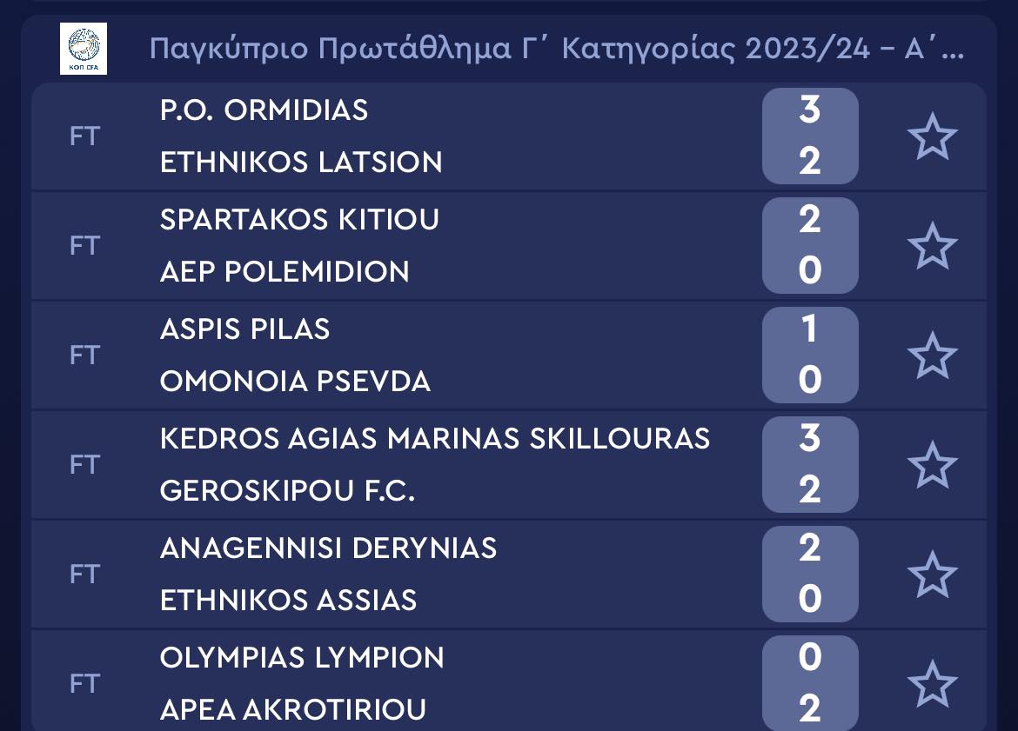Open the KOP CFA league logo
Image resolution: width=1018 pixels, height=731 pixels.
pyautogui.click(x=84, y=49)
